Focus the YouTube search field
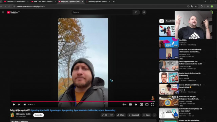This screenshot has height=122, width=217. (x=102, y=12)
